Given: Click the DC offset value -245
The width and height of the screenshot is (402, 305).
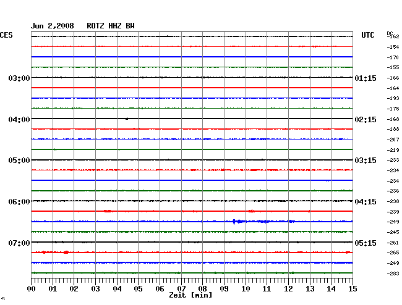Looking at the screenshot, I should (x=393, y=232).
